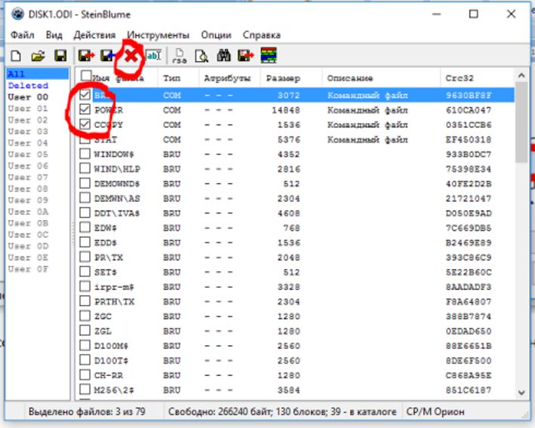The height and width of the screenshot is (428, 535).
Task: Click the vertical scrollbar thumb
Action: pos(521,122)
